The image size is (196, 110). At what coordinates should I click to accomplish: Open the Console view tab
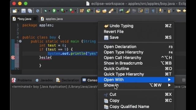pyautogui.click(x=90, y=80)
